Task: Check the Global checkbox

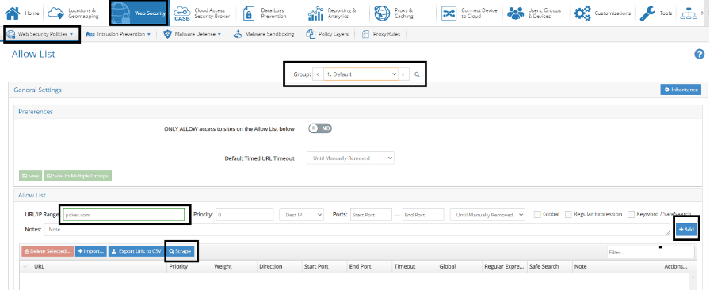Action: pyautogui.click(x=537, y=214)
